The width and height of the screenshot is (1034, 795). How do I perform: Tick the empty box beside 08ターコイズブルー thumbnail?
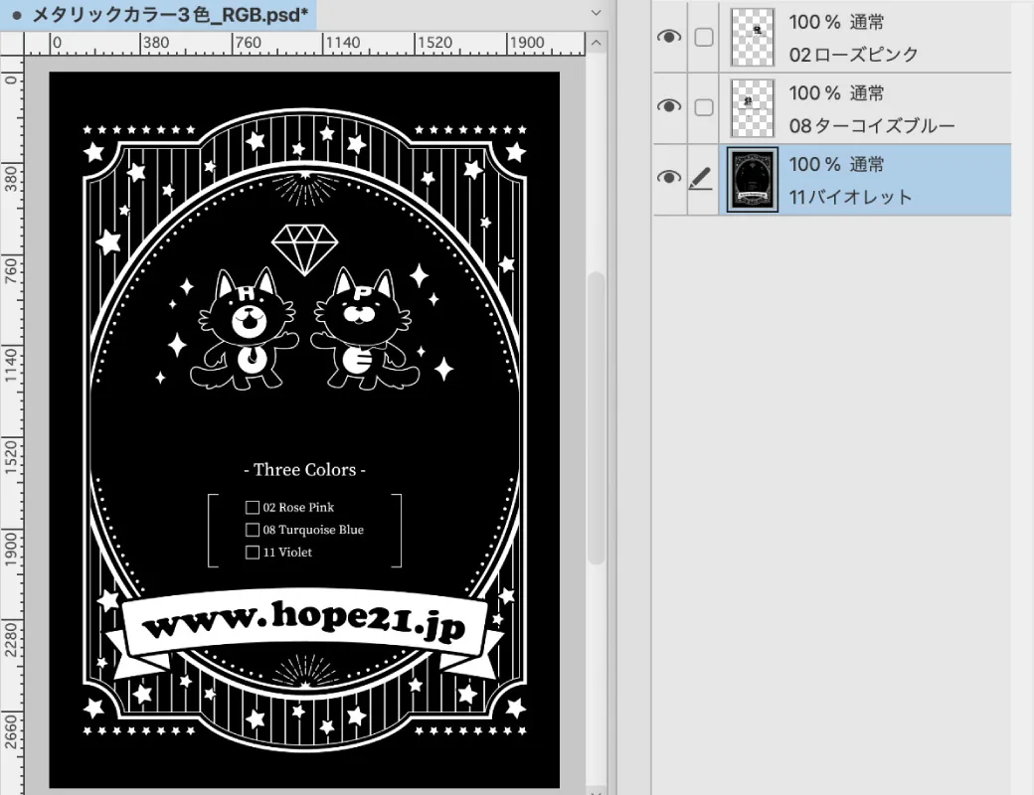703,107
